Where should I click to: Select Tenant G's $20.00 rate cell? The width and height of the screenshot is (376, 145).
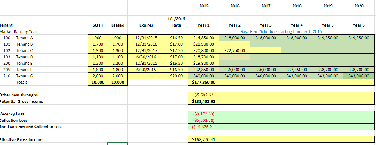177,76
